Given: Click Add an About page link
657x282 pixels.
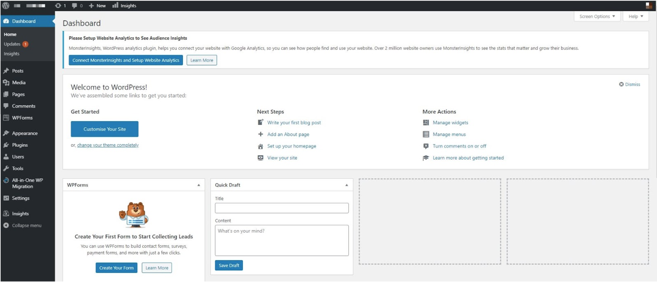Looking at the screenshot, I should (x=288, y=134).
